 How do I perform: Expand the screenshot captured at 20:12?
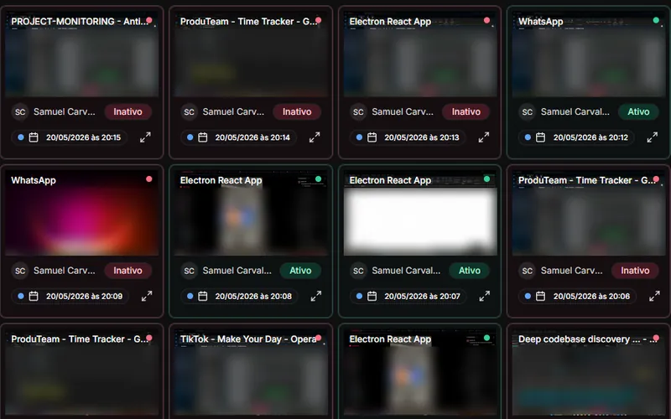coord(653,137)
